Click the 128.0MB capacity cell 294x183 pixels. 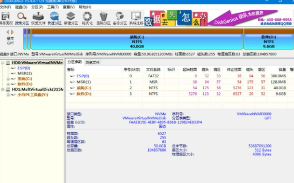coord(278,82)
